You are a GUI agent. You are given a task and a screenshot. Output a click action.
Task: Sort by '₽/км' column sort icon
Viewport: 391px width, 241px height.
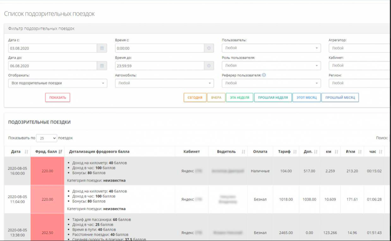pyautogui.click(x=360, y=152)
